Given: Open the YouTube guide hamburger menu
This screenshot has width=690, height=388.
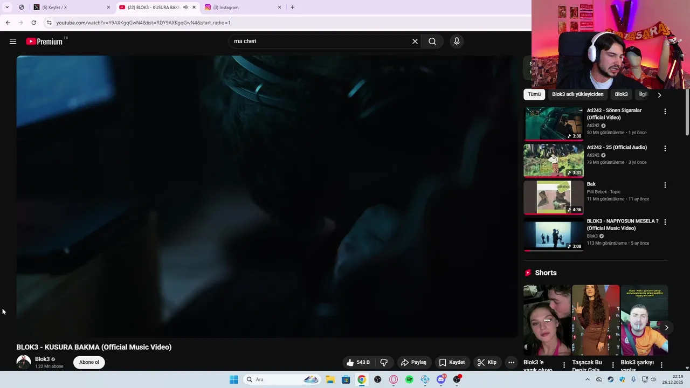Looking at the screenshot, I should coord(13,41).
